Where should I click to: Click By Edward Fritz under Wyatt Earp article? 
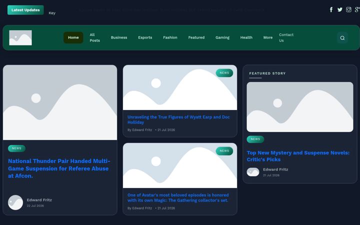(x=139, y=130)
